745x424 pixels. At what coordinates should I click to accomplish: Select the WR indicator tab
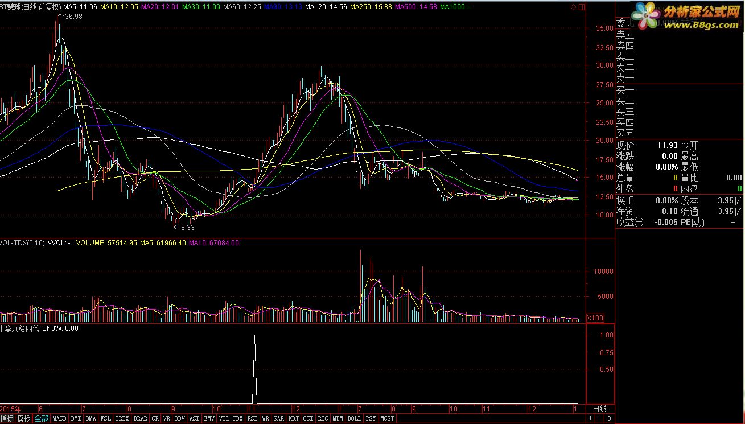coord(265,418)
